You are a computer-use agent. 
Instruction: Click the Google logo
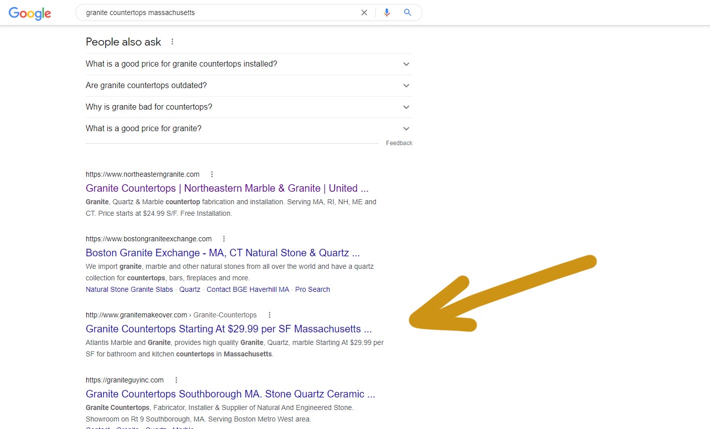(30, 14)
